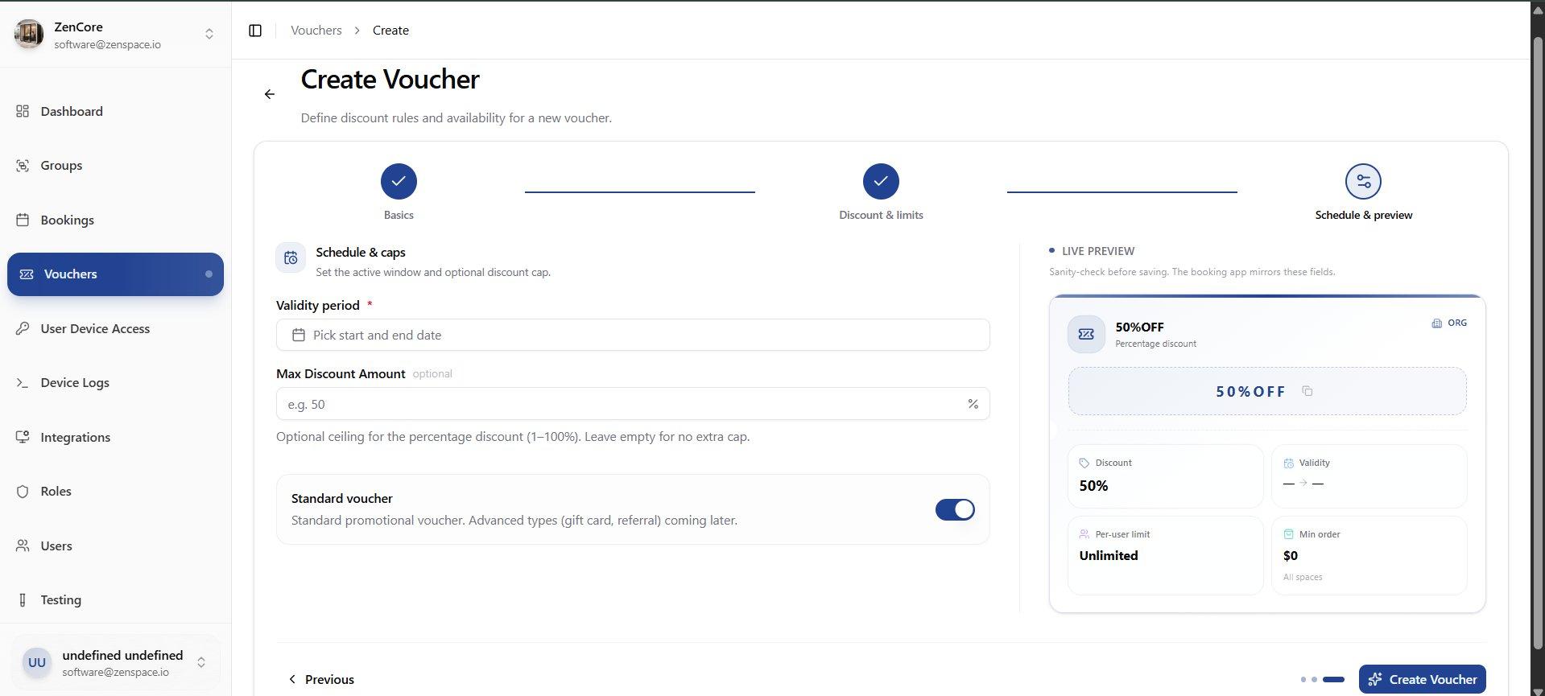Click the Testing test-tube icon
The height and width of the screenshot is (696, 1545).
(23, 599)
